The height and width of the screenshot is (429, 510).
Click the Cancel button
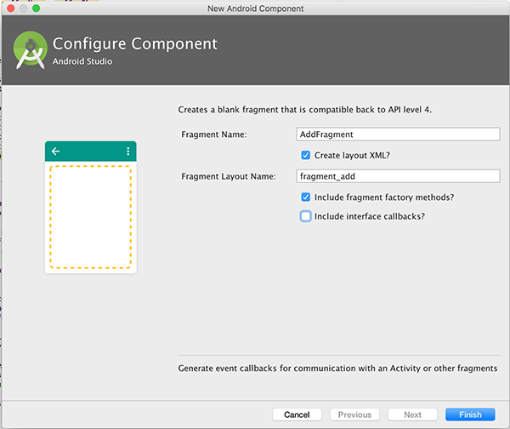[297, 415]
